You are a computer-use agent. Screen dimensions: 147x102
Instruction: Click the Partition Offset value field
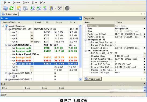(x=129, y=34)
